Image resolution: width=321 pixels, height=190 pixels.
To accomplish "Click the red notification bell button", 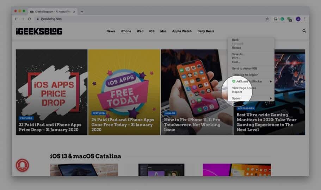I will pyautogui.click(x=22, y=165).
